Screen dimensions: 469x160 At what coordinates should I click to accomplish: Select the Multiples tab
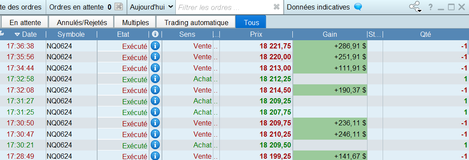coord(136,22)
